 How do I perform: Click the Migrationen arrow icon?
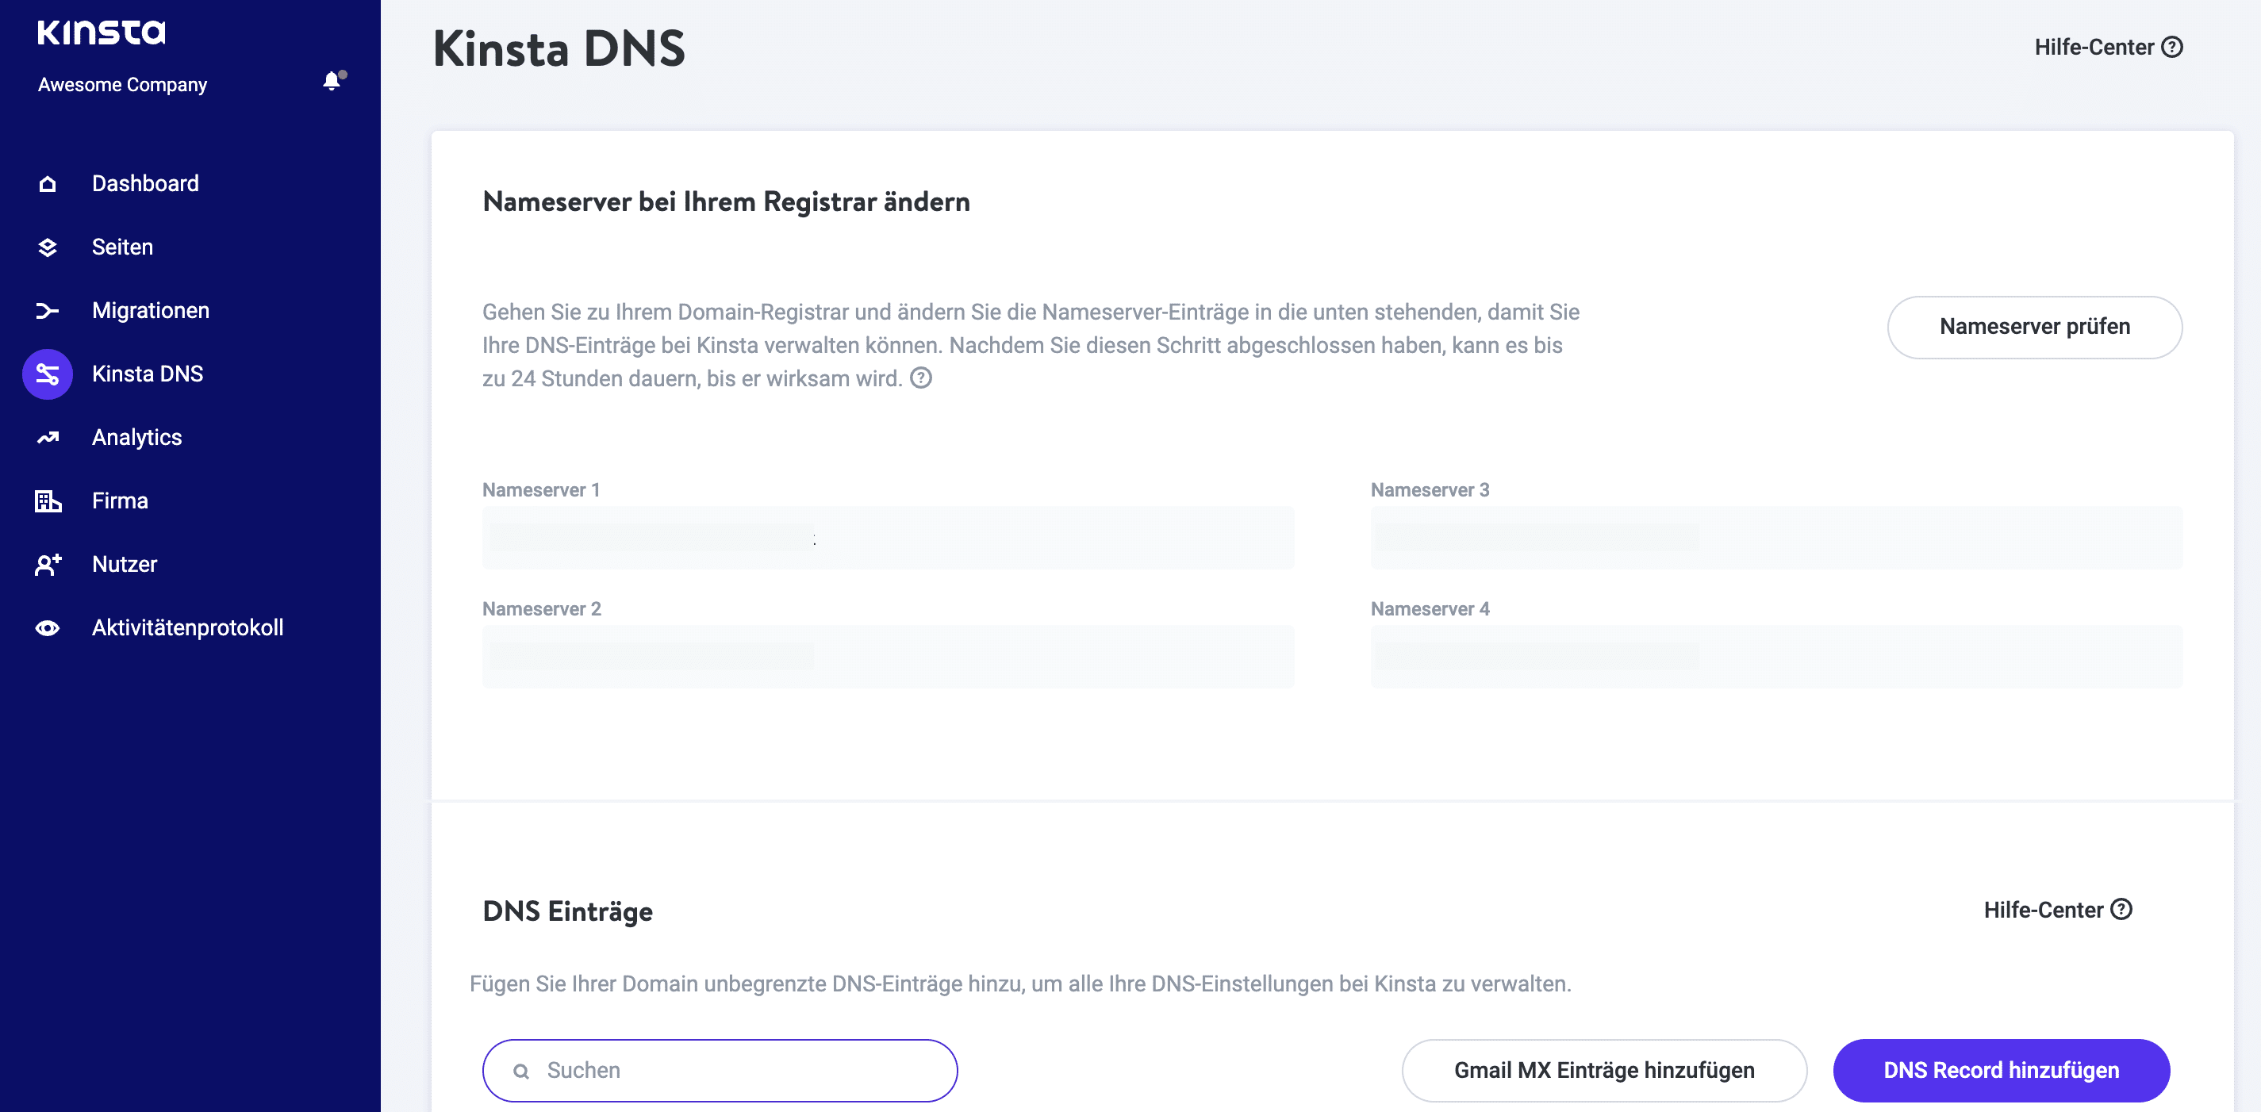tap(48, 311)
